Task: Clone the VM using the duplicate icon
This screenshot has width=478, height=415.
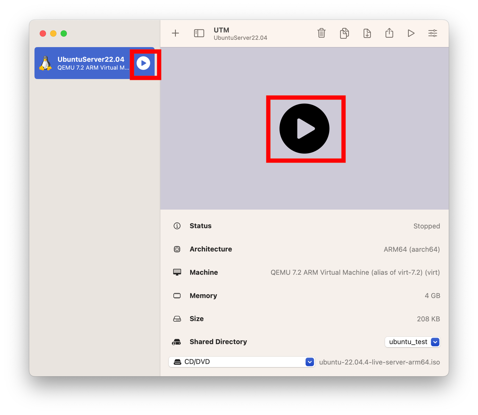Action: 344,33
